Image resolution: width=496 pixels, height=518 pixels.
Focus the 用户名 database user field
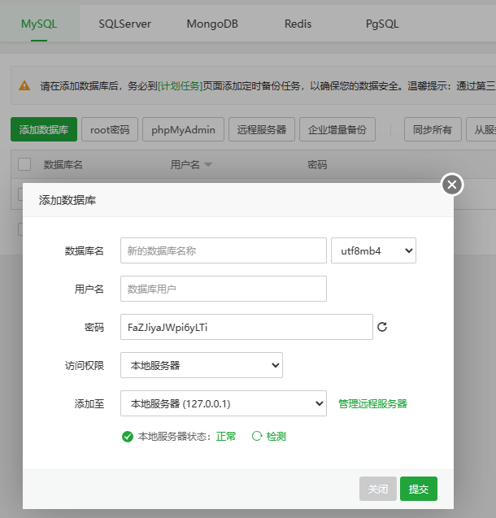point(224,289)
